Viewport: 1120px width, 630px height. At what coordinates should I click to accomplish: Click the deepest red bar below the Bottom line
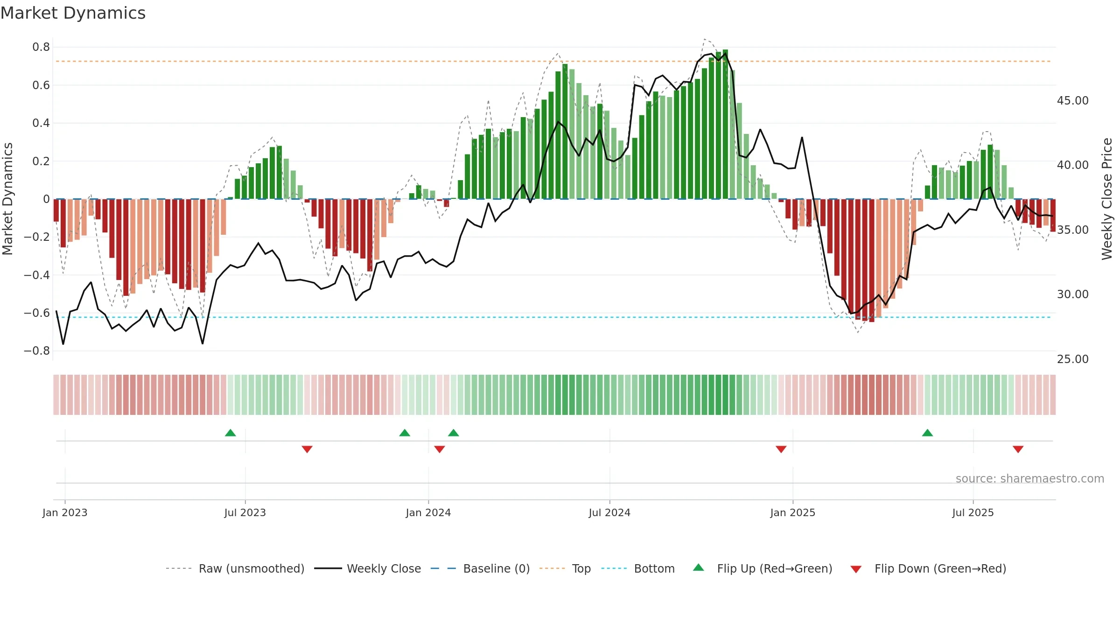point(872,260)
